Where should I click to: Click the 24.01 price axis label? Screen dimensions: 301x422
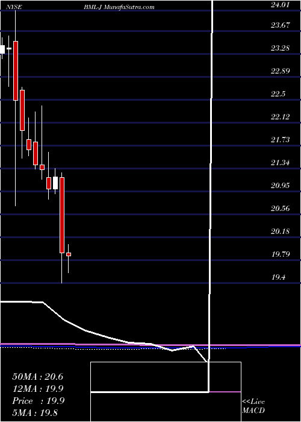[x=280, y=4]
